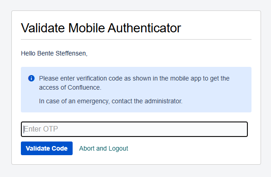The width and height of the screenshot is (271, 177).
Task: Click the phrase mobile app in the notice
Action: 186,78
